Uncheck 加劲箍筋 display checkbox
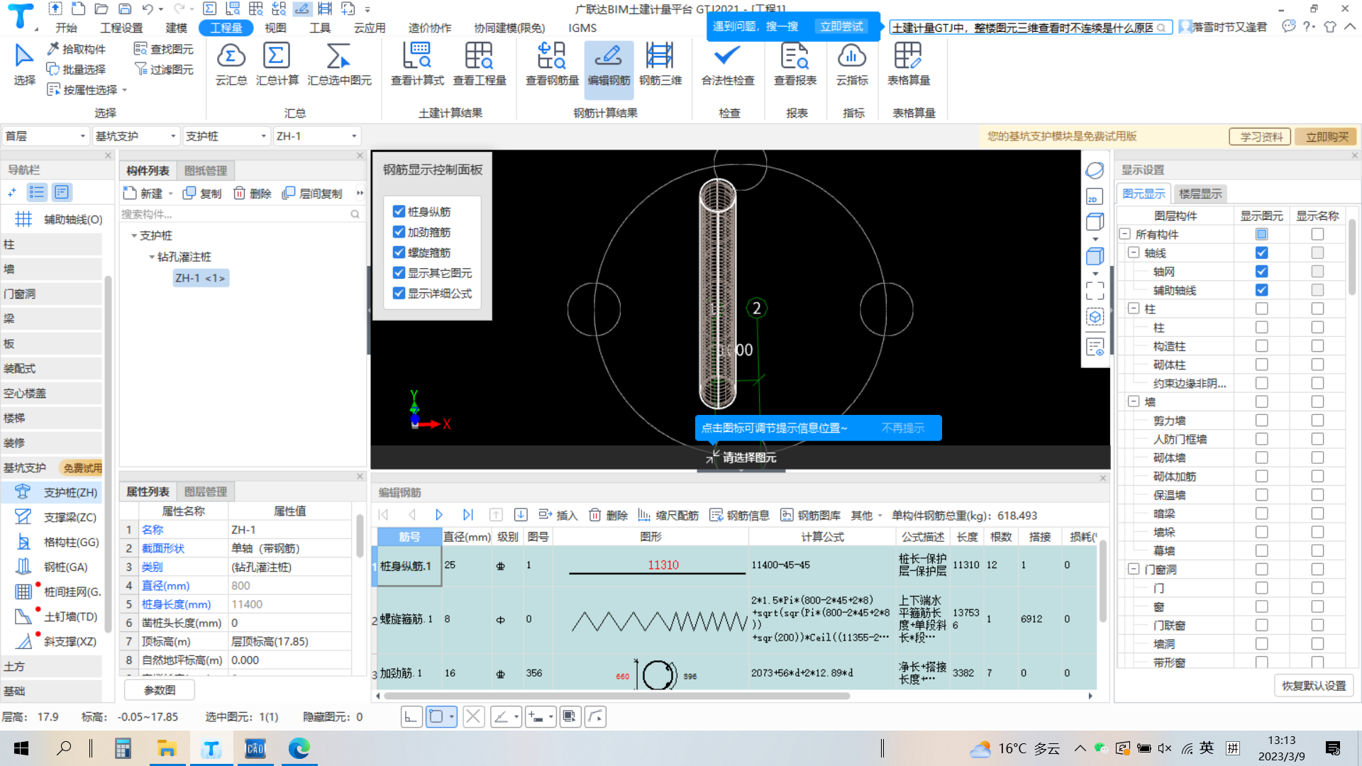 pos(399,232)
